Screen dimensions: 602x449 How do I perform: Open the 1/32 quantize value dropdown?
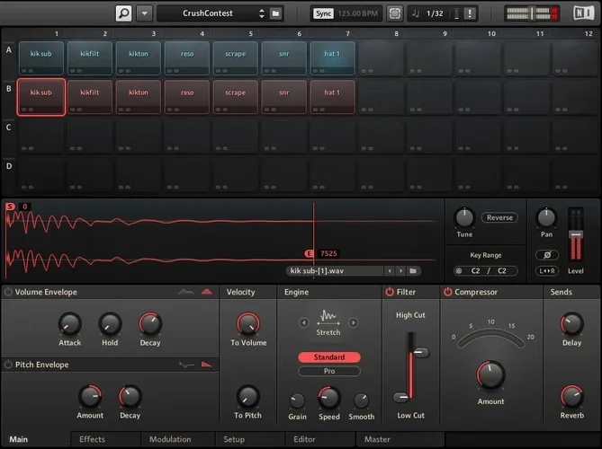point(435,13)
